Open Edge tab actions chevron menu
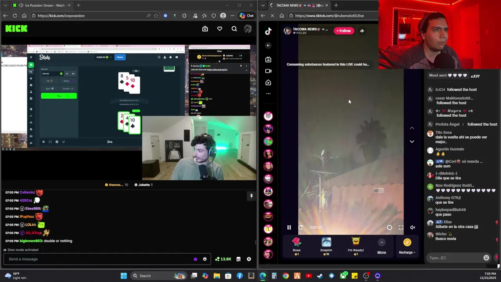 pos(4,5)
